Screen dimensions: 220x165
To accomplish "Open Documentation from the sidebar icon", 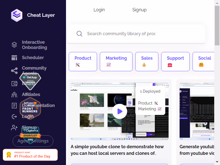I will pyautogui.click(x=14, y=106).
